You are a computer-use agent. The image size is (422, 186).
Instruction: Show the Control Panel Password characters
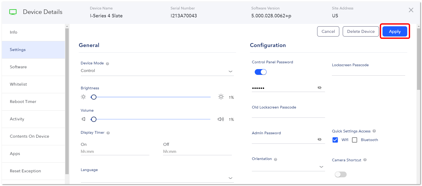320,88
